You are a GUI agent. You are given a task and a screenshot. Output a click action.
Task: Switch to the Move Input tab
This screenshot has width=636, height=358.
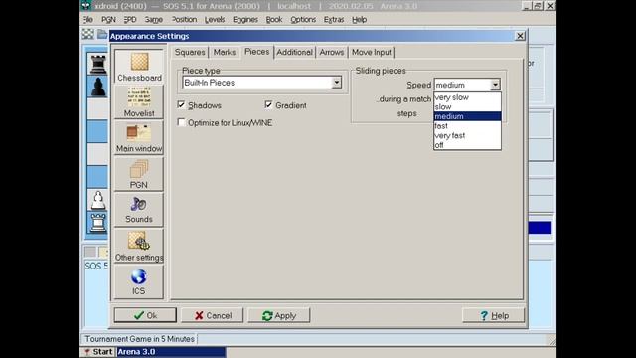(x=371, y=52)
